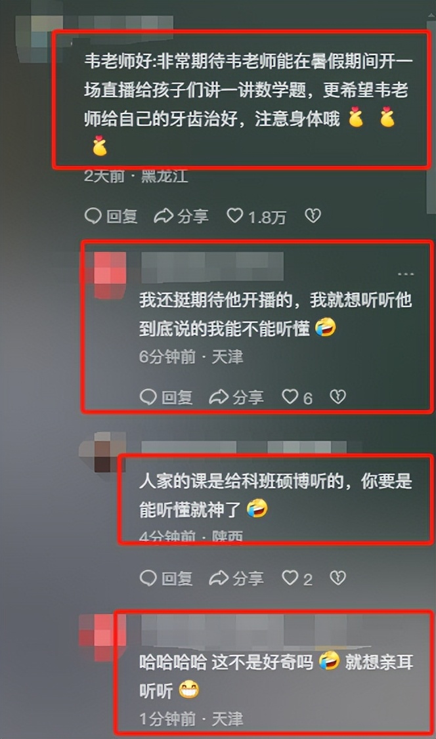Reply to the Tianjin comment with 6 likes
The image size is (436, 739).
point(166,397)
